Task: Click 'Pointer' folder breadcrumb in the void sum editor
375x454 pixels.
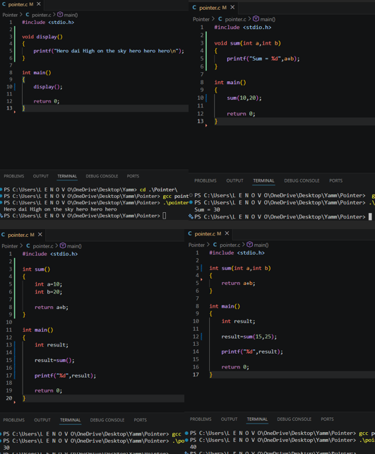Action: click(201, 19)
